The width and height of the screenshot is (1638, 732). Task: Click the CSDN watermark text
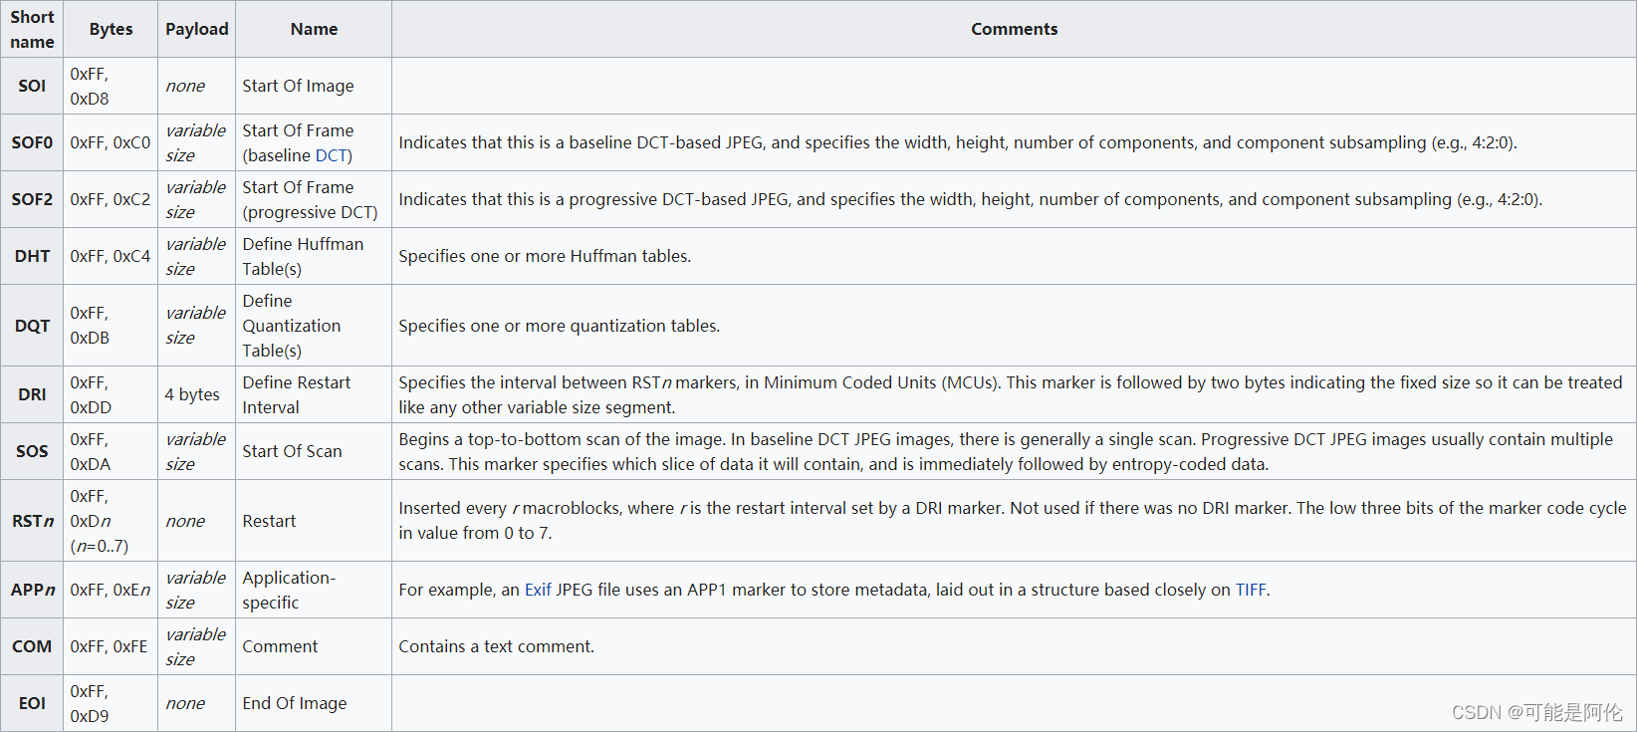[x=1536, y=712]
